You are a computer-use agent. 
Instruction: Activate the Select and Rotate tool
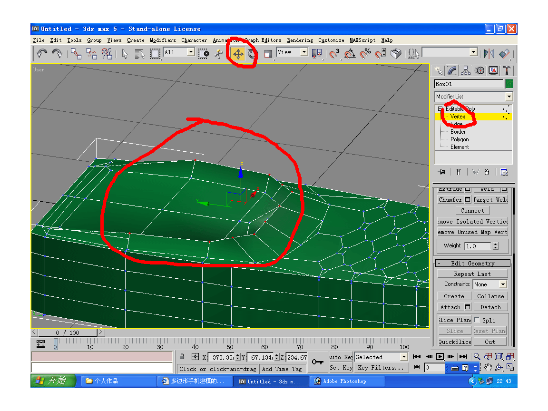click(x=252, y=54)
